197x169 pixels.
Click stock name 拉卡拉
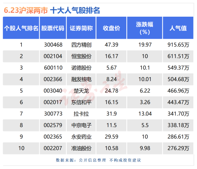(81, 114)
